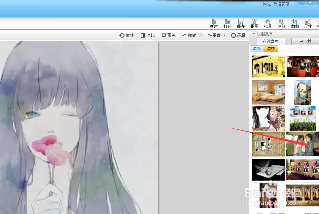Open the 反馈意见 feedback link

pyautogui.click(x=281, y=4)
